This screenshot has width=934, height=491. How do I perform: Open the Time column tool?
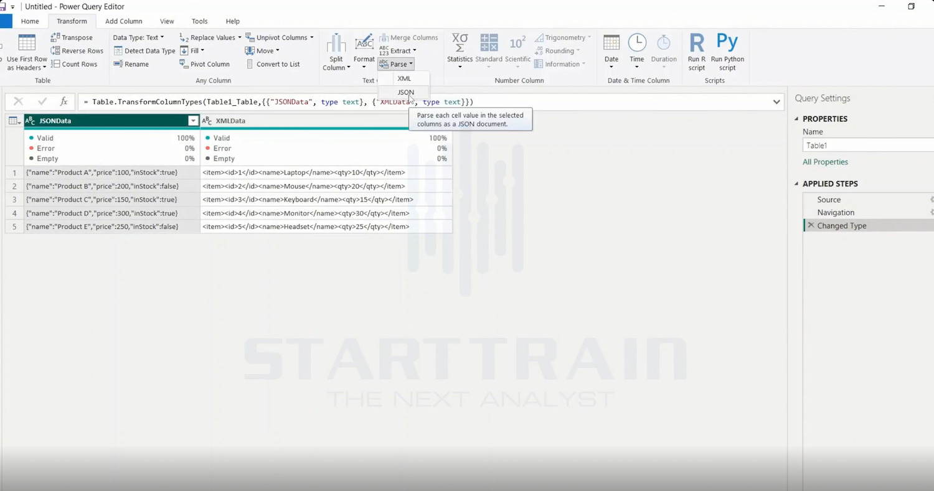[x=636, y=52]
